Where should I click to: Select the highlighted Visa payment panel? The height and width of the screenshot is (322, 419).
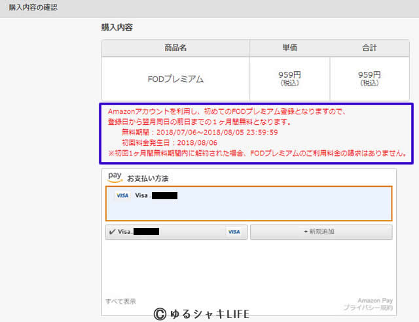pos(249,204)
